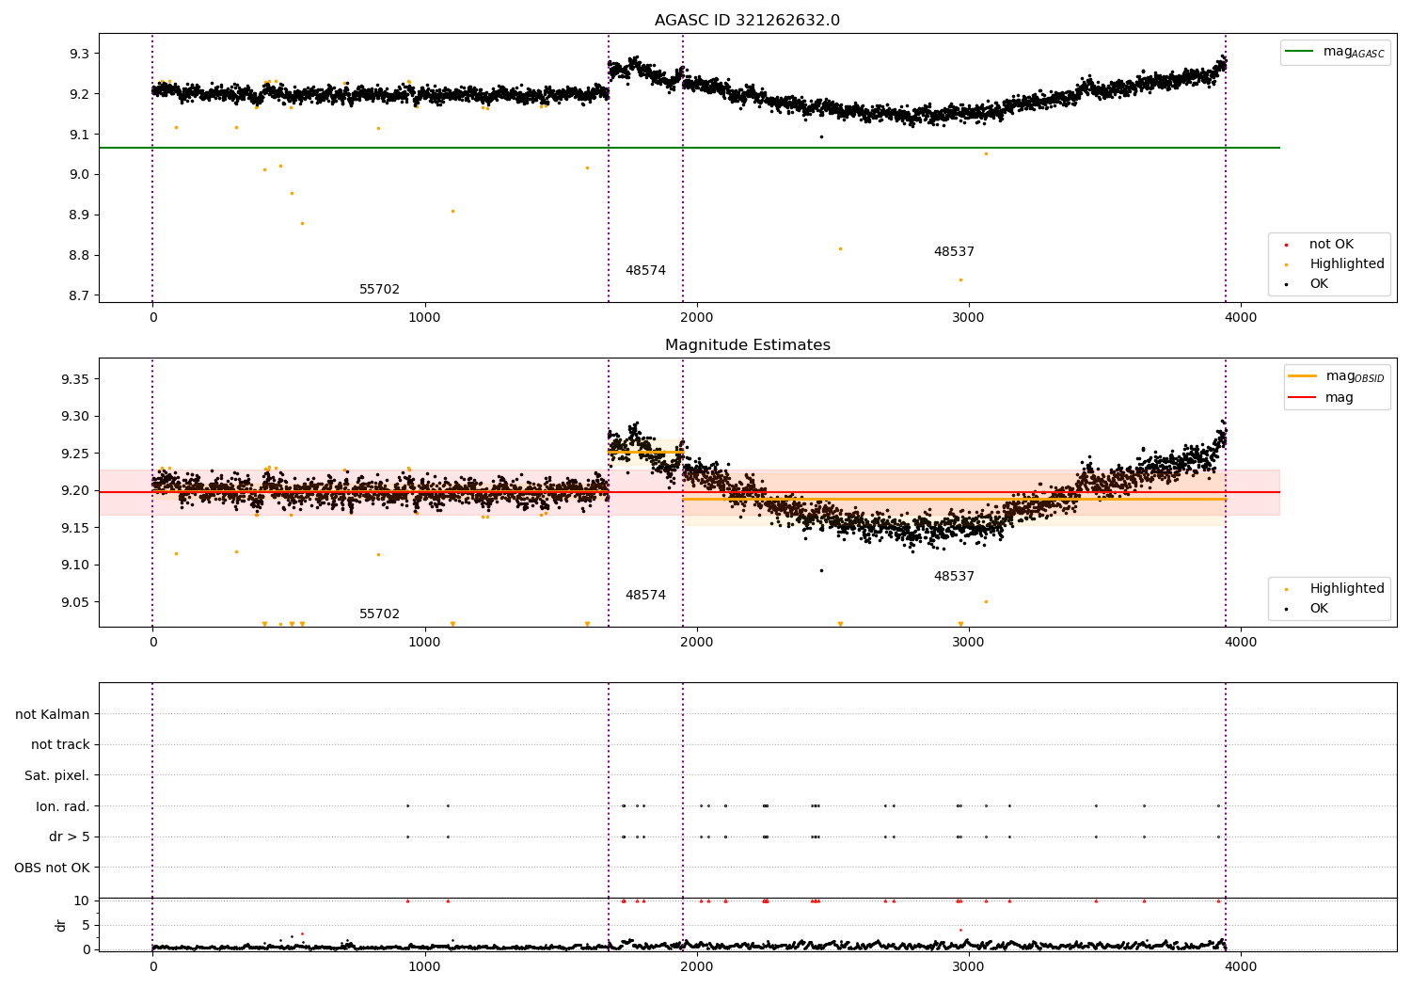Select "OK" legend entry in the Magnitude Estimates plot
Image resolution: width=1411 pixels, height=988 pixels.
1318,609
